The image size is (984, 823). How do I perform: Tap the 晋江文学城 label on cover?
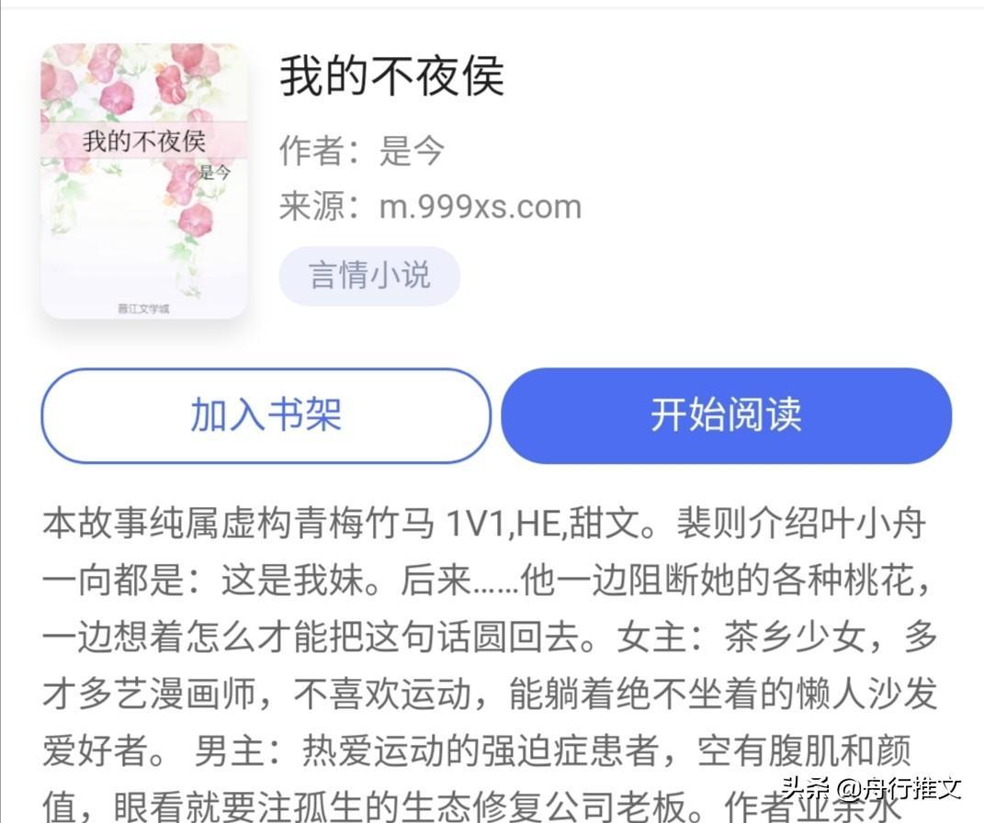[143, 308]
